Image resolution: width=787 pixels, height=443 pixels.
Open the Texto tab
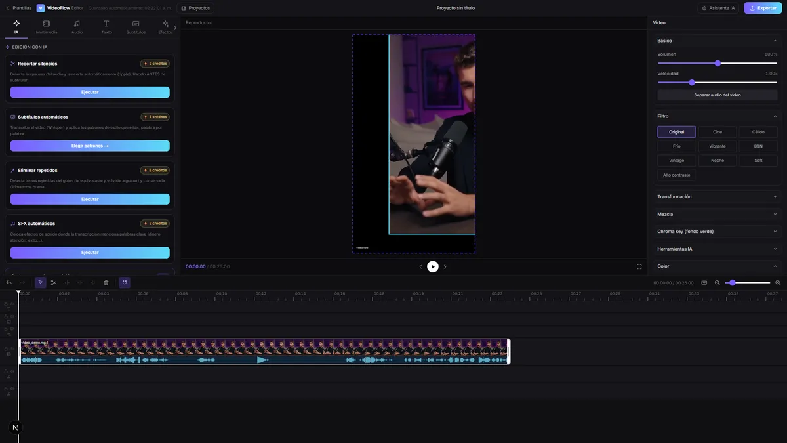tap(106, 27)
